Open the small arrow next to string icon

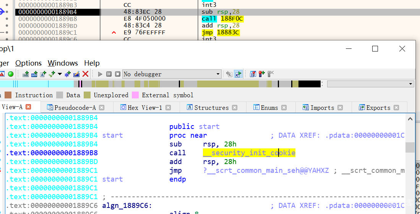click(60, 74)
